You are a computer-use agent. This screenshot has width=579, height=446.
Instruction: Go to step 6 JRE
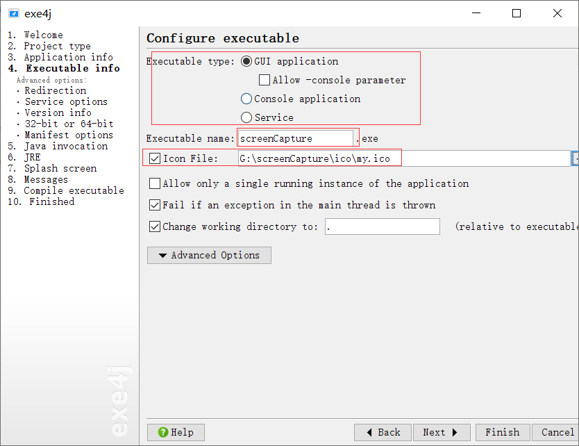32,157
